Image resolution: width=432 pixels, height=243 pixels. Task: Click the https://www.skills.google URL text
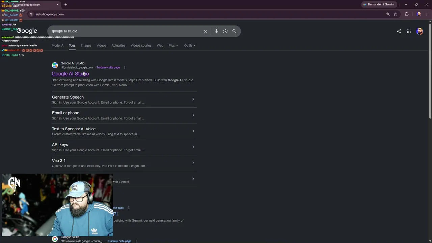[82, 241]
